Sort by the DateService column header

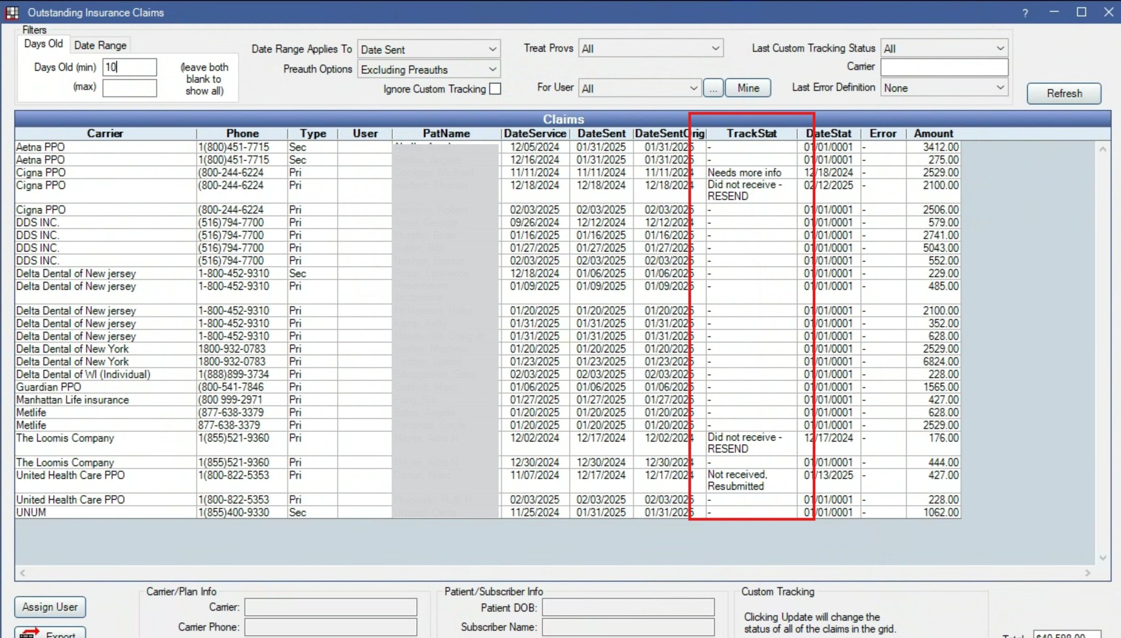point(535,134)
